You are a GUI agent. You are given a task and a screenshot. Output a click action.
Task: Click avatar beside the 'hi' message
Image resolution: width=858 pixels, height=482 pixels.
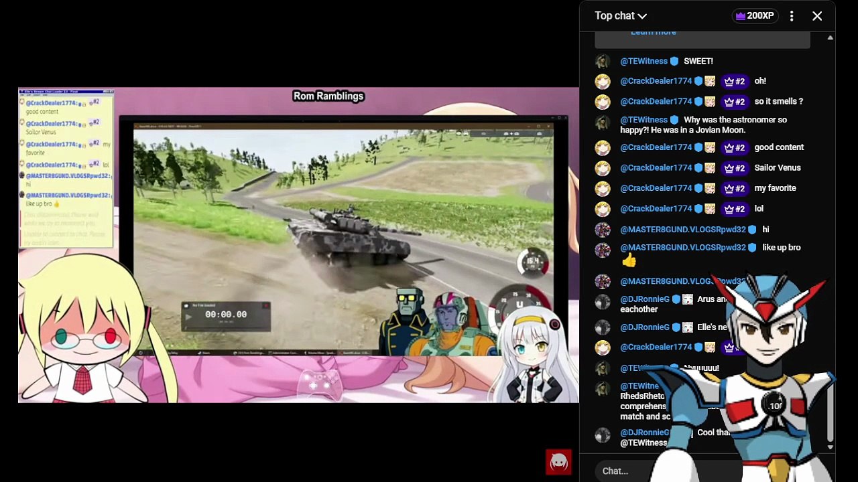tap(603, 230)
